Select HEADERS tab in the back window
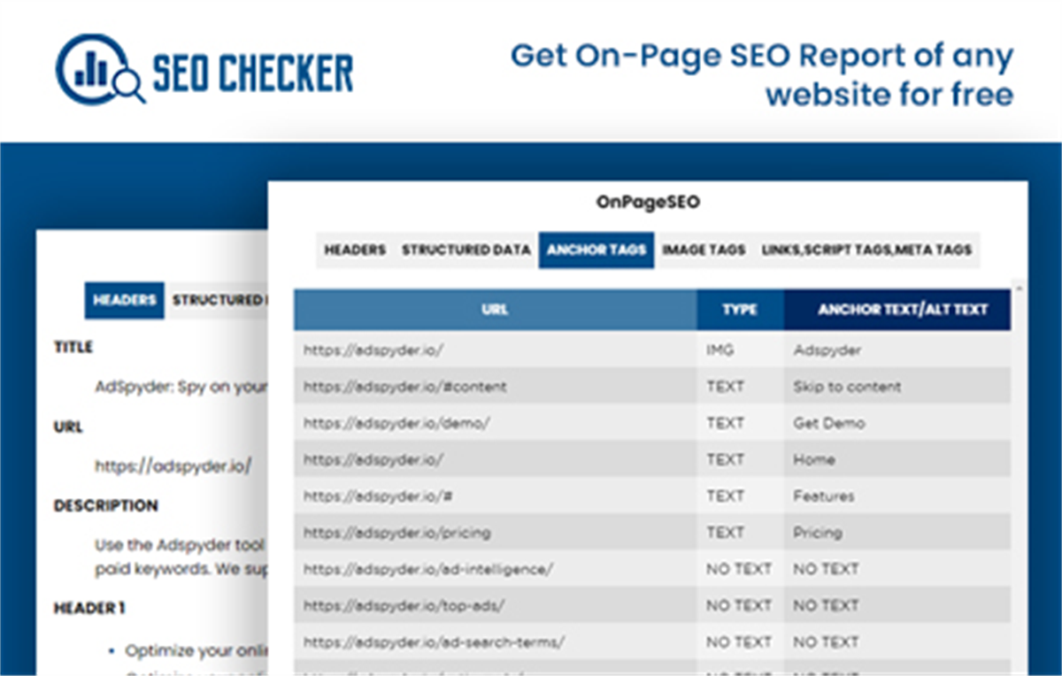The height and width of the screenshot is (676, 1062). (x=125, y=300)
